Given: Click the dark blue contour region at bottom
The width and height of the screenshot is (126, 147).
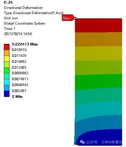Looking at the screenshot, I should pos(101,137).
